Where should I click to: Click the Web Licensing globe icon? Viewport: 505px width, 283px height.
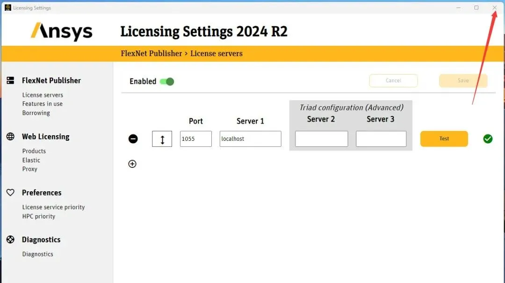[x=10, y=137]
